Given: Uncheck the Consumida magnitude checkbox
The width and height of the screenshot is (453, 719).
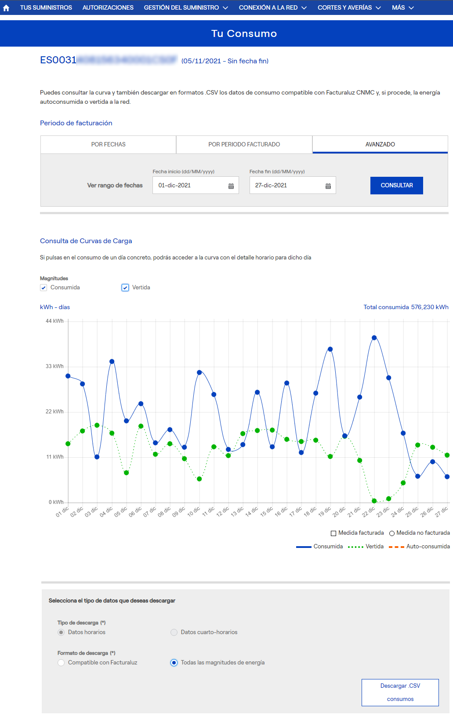Looking at the screenshot, I should click(x=43, y=288).
